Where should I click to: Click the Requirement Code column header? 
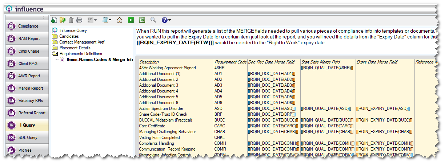point(230,62)
